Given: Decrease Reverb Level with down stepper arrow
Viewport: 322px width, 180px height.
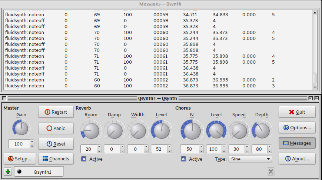Looking at the screenshot, I should 169,151.
